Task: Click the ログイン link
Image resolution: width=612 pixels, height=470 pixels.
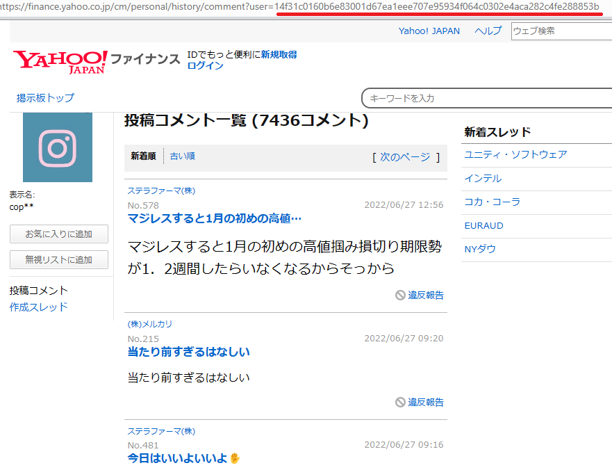Action: (206, 65)
